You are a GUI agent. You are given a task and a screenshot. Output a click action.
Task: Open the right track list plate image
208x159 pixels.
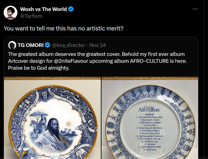(150, 119)
